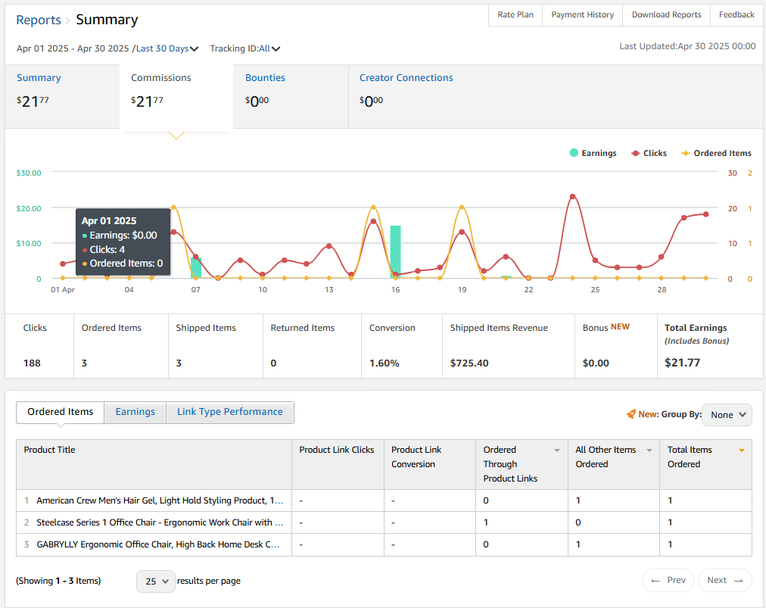Screen dimensions: 766x608
Task: Click the Ordered Items peak on Apr 15
Action: click(x=373, y=207)
